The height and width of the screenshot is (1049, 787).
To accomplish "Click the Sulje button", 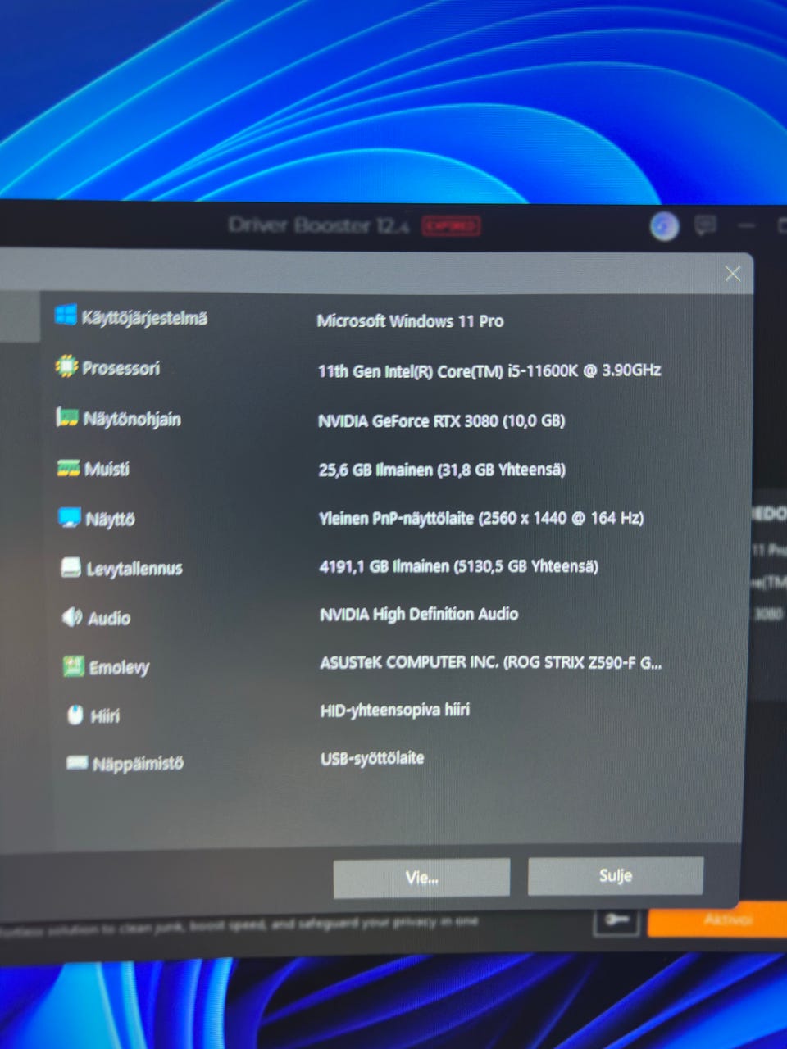I will click(x=616, y=875).
